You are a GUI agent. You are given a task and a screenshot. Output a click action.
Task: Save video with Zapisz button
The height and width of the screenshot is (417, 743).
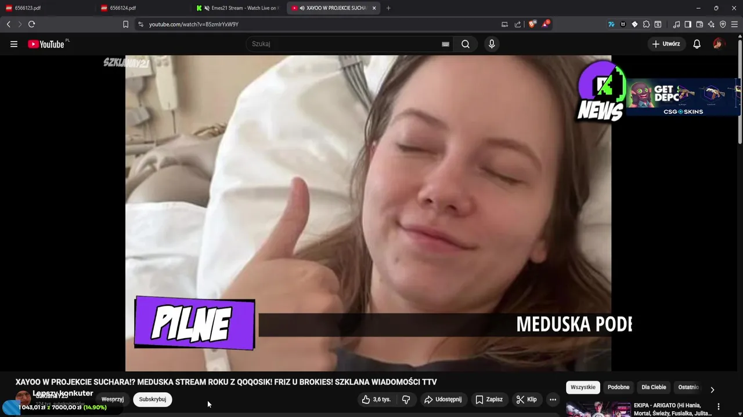489,400
